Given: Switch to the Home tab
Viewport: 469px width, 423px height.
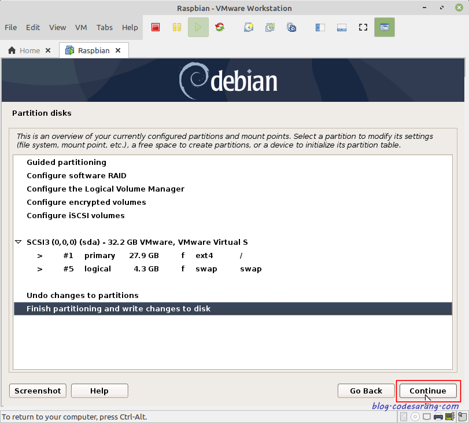Looking at the screenshot, I should coord(29,50).
